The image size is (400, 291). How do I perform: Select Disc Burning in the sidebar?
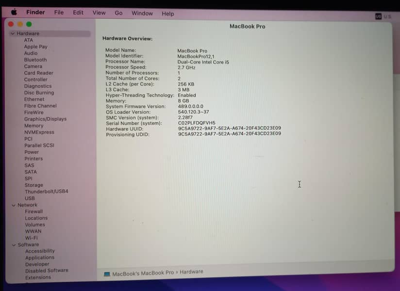[x=39, y=93]
